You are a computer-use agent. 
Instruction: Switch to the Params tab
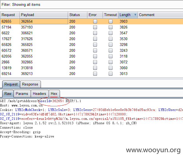(22, 94)
